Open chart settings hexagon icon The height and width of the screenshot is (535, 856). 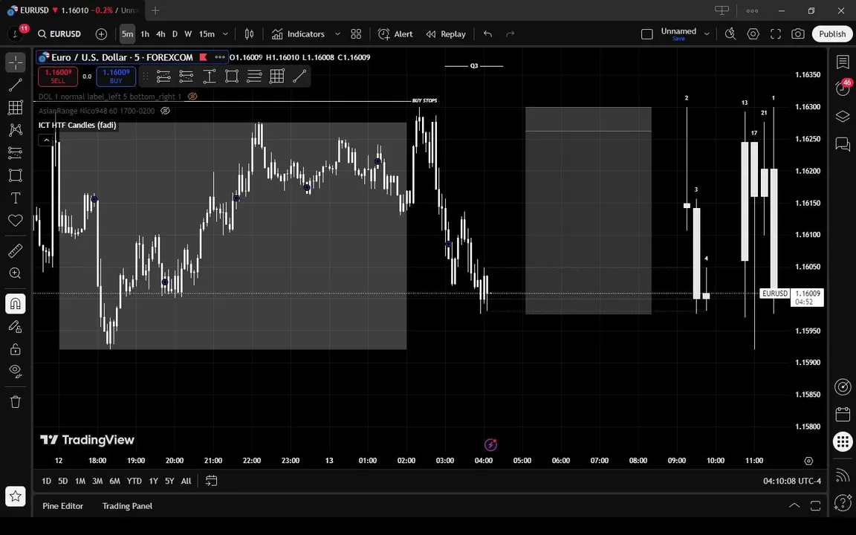tap(753, 34)
